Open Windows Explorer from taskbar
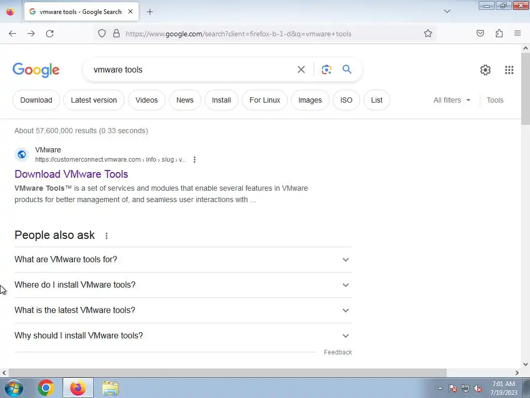Image resolution: width=530 pixels, height=398 pixels. coord(110,388)
